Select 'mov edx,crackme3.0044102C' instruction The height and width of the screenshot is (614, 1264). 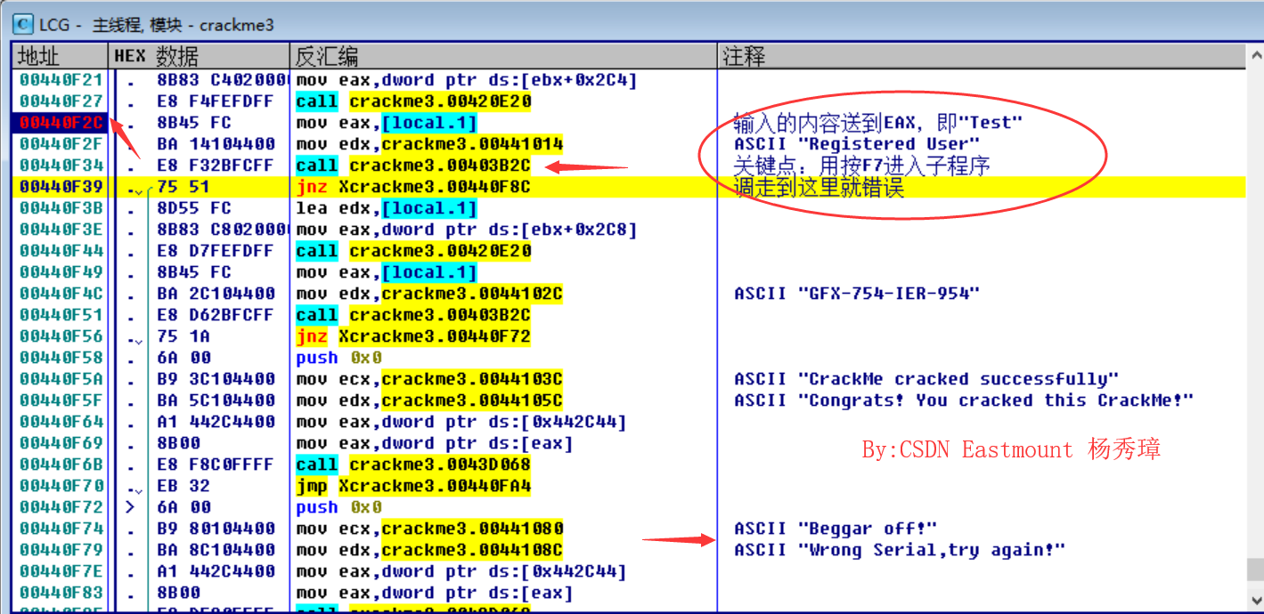tap(429, 294)
